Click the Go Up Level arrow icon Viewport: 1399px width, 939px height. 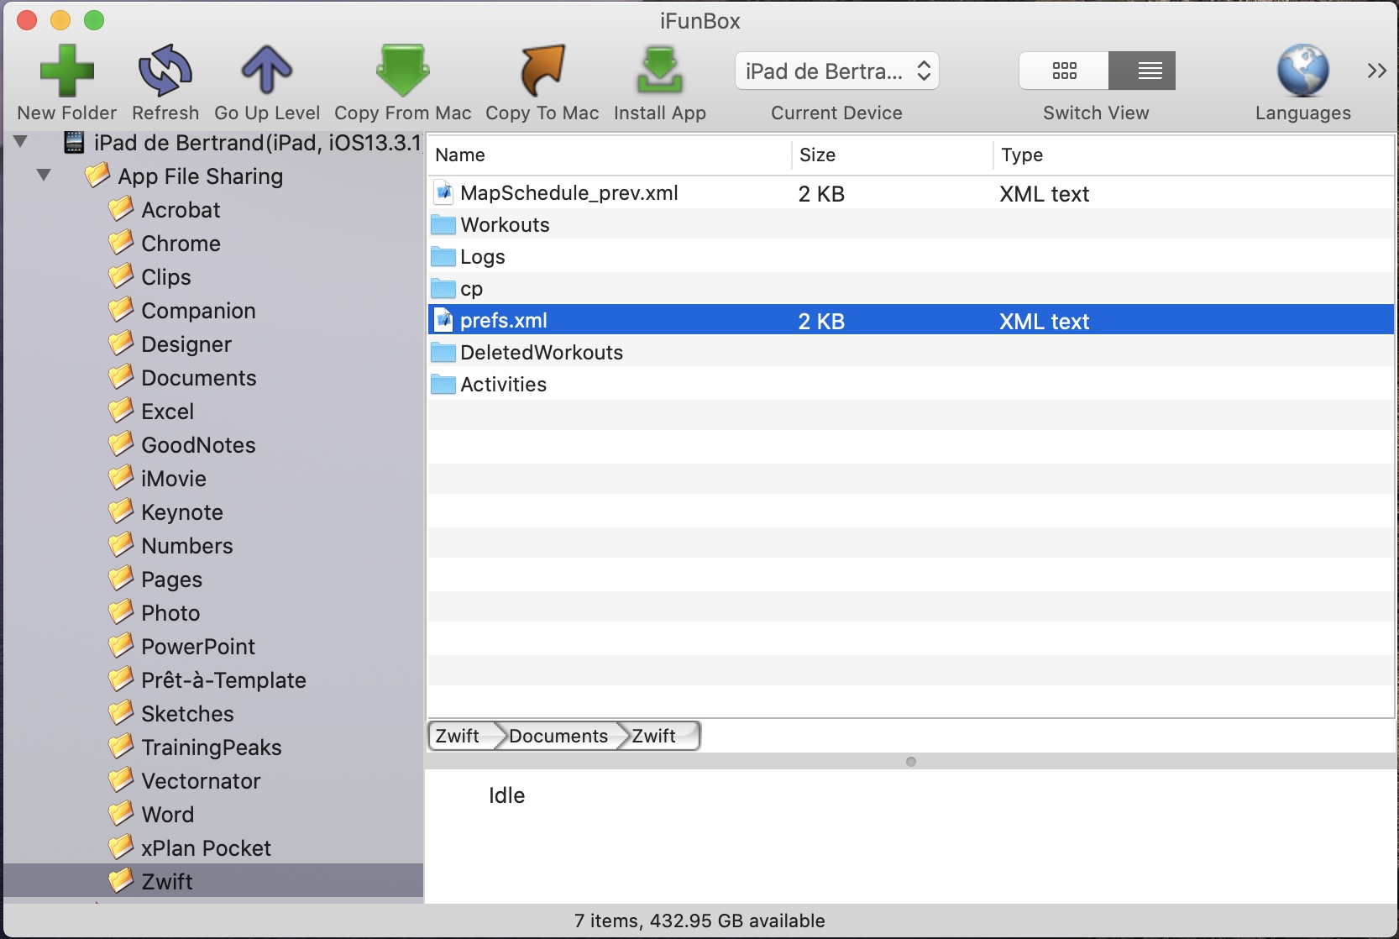pos(267,71)
